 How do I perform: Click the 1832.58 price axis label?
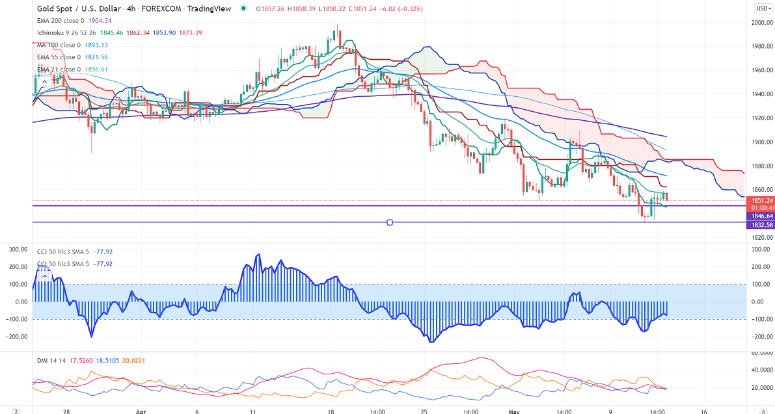(761, 225)
